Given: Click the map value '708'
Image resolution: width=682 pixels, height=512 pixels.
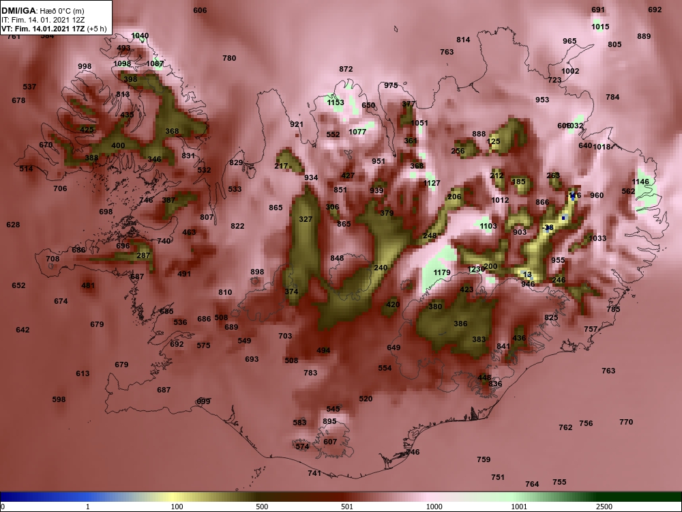Looking at the screenshot, I should coord(53,259).
